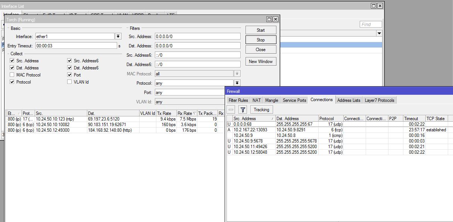Select connection 0.0.0.0:68
This screenshot has width=453, height=222.
340,124
